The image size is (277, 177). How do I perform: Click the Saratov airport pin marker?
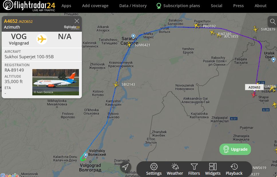133,37
